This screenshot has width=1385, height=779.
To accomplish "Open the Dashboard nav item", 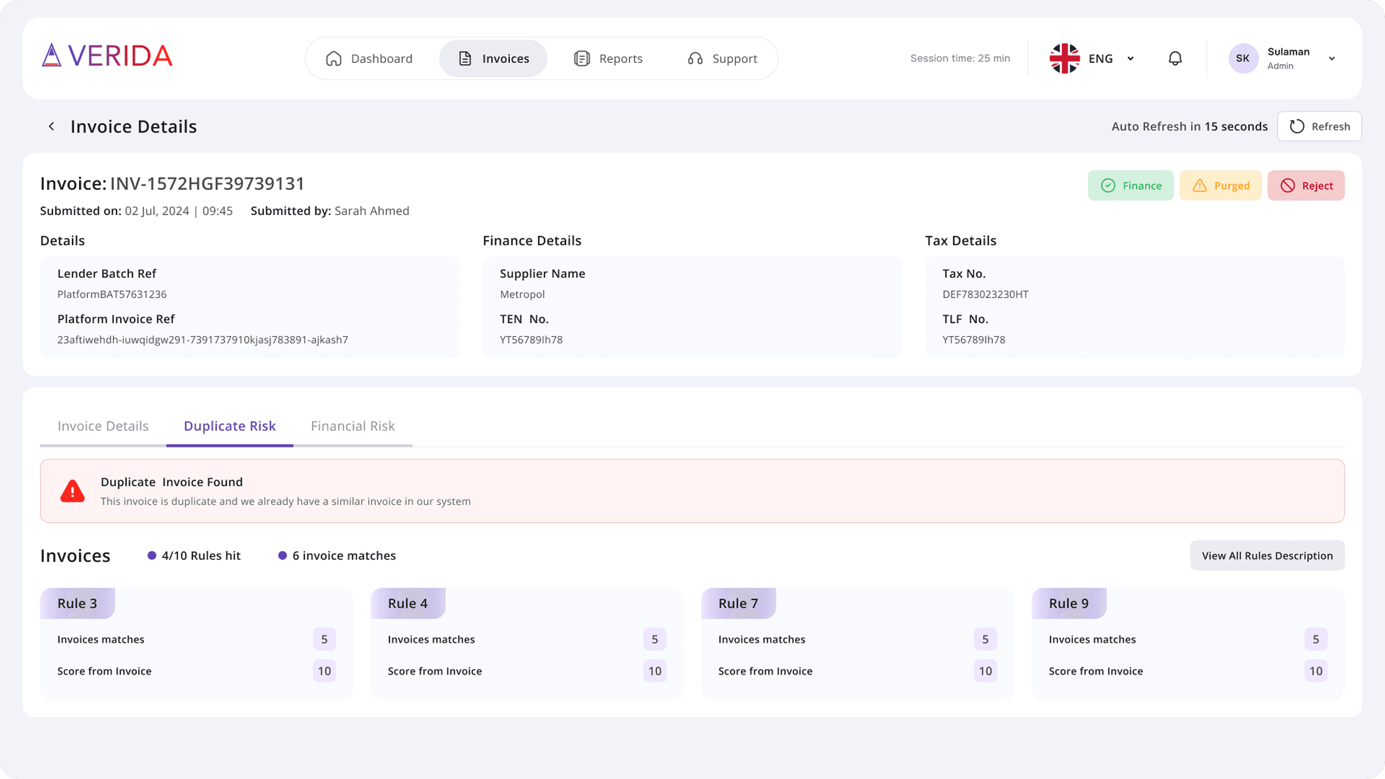I will point(369,59).
